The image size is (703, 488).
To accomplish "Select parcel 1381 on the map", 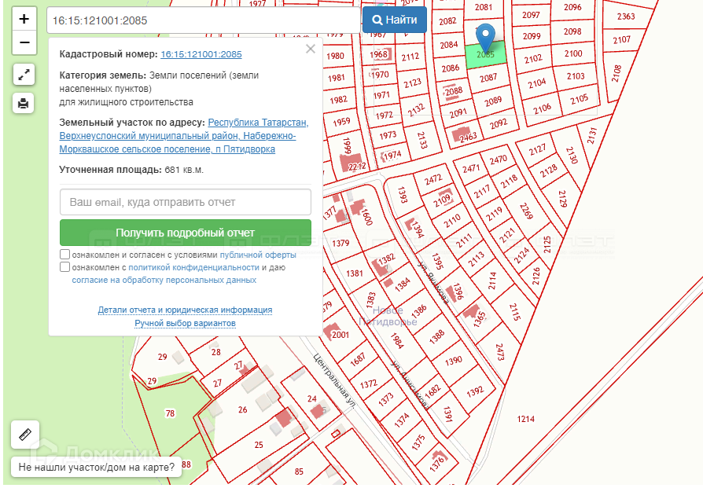I will click(354, 273).
